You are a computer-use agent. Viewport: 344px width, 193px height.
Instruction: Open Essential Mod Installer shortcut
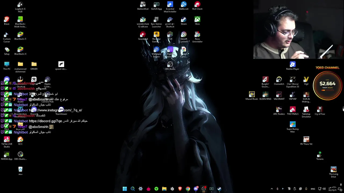(170, 7)
